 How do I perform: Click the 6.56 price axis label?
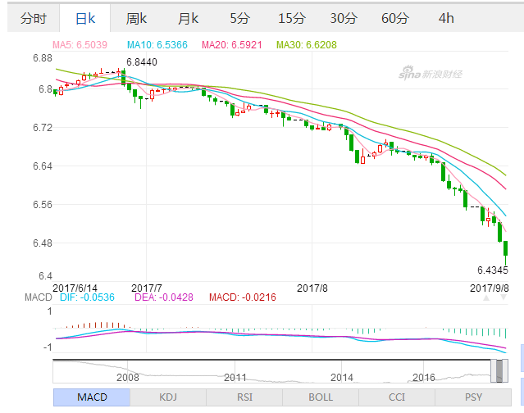[43, 204]
